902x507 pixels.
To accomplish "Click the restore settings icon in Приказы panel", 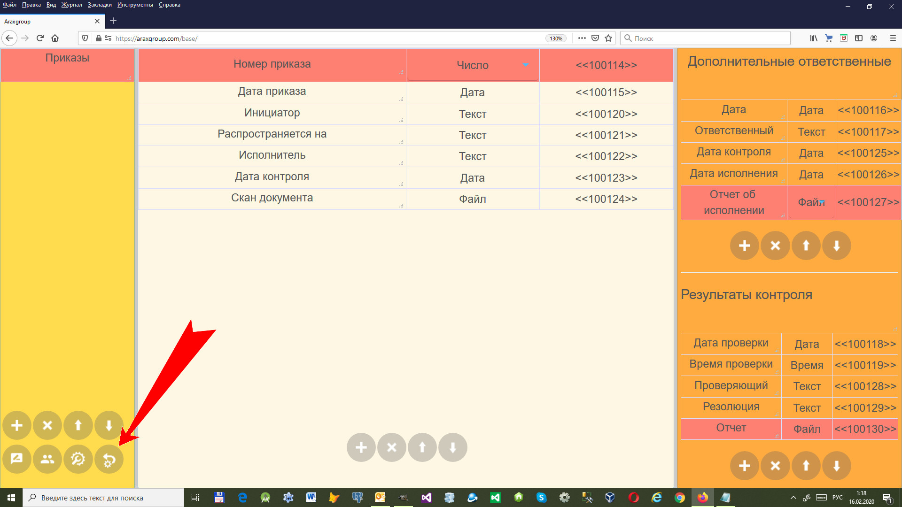I will (x=109, y=459).
